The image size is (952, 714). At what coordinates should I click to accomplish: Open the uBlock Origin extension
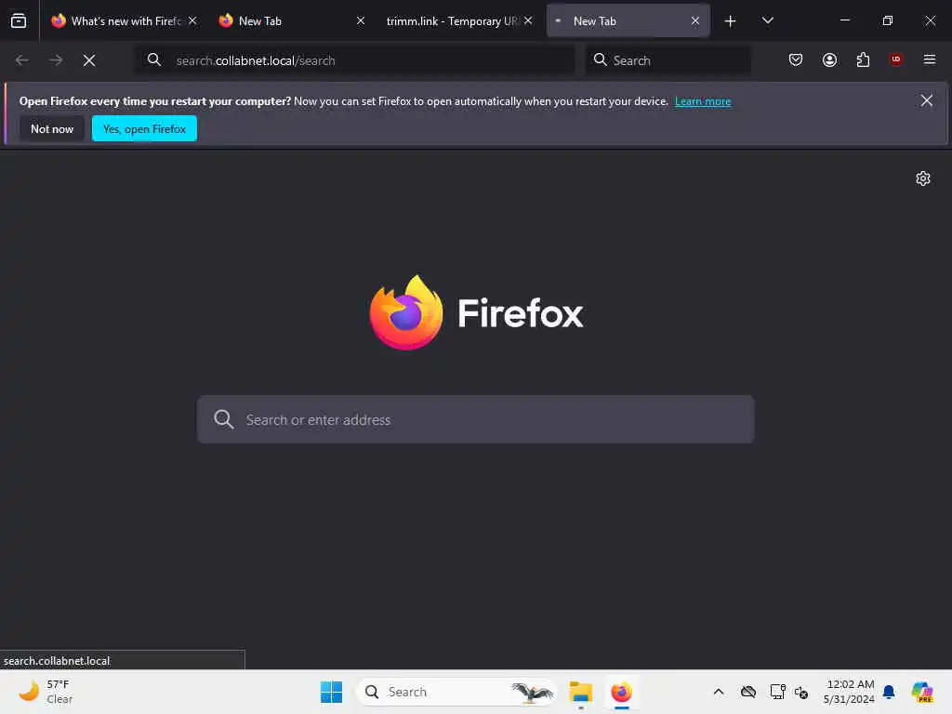(895, 59)
